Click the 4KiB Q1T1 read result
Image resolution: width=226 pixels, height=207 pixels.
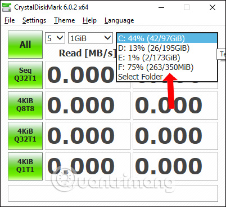coord(88,166)
